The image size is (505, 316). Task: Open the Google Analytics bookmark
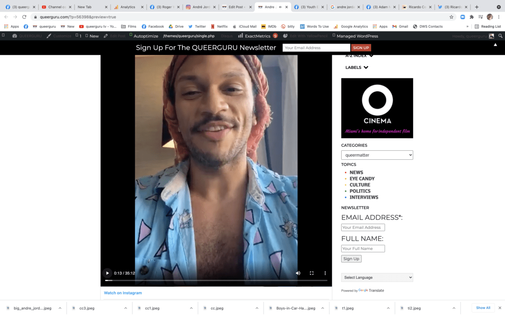click(x=351, y=27)
